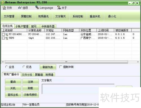This screenshot has width=141, height=108.
Task: Click the 子账号授权 button
Action: pyautogui.click(x=30, y=95)
